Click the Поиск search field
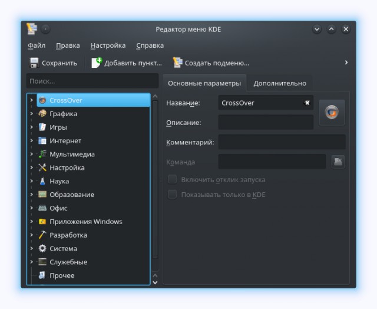 point(92,81)
